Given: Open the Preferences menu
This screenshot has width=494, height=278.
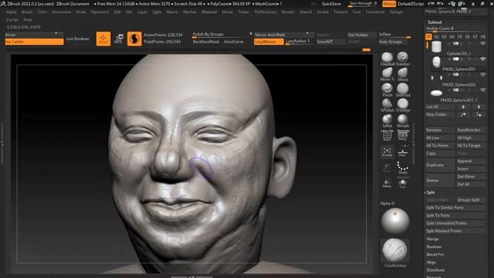Looking at the screenshot, I should [x=266, y=12].
